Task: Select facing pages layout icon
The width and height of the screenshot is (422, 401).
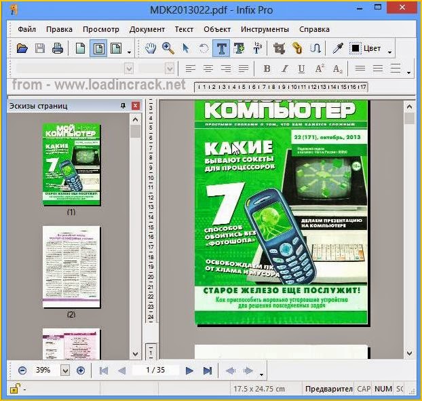Action: (x=116, y=48)
